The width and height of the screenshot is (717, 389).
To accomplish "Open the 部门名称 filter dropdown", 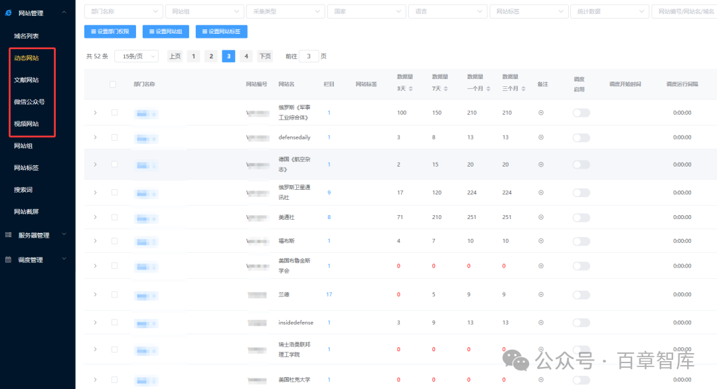I will click(123, 11).
